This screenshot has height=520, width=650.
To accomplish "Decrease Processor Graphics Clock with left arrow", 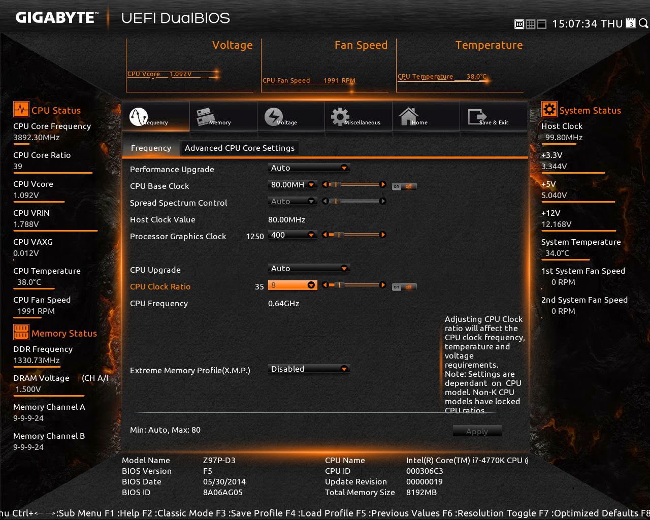I will (325, 235).
